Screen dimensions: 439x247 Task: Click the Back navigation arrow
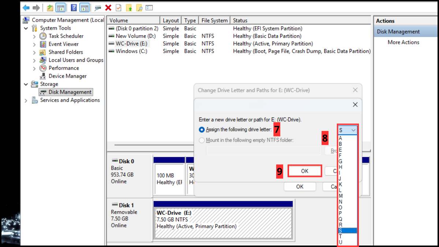(25, 7)
